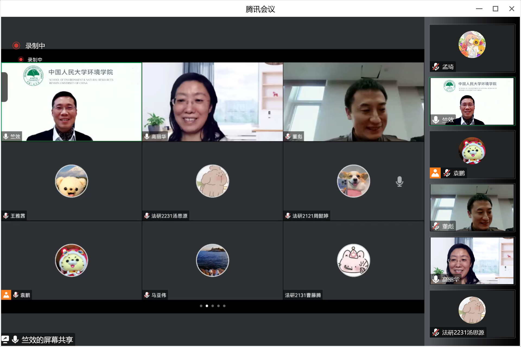
Task: Click muted mic icon on 董彪 sidebar thumbnail
Action: click(x=436, y=226)
